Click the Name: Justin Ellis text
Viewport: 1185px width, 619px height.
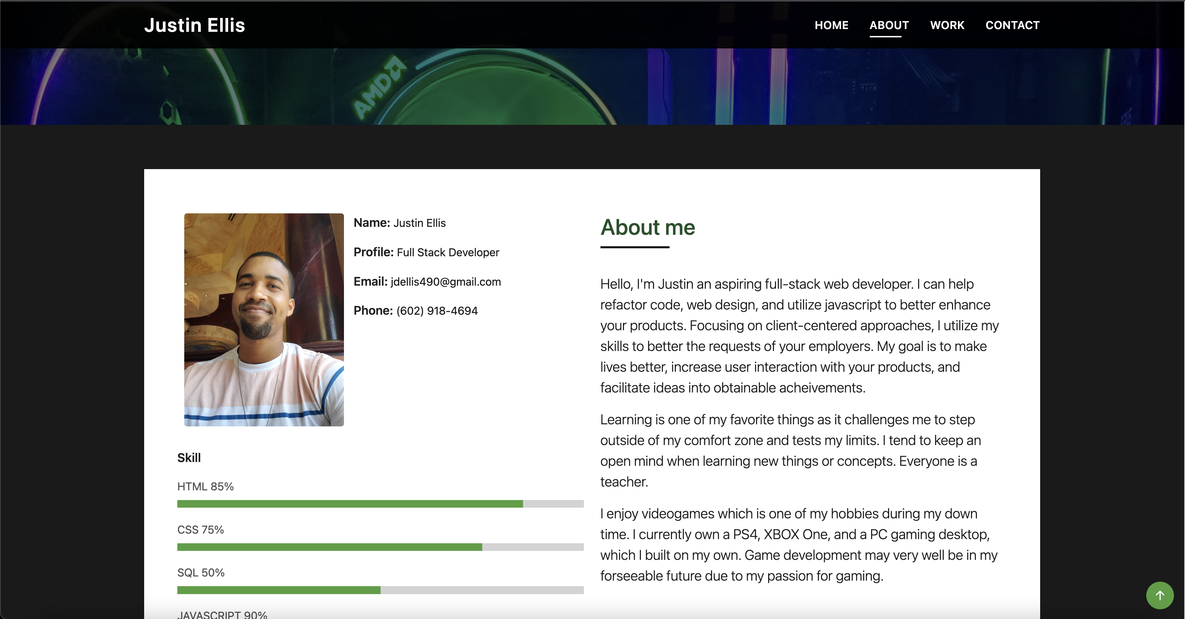[400, 223]
